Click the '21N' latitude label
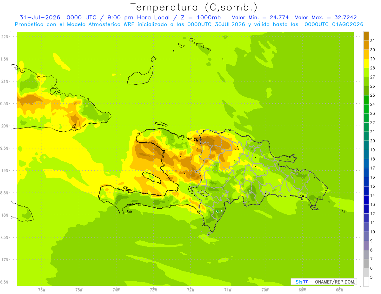 tap(5, 81)
